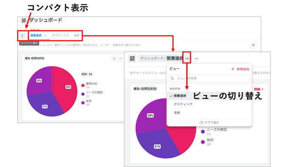Click the 42% pink pie slice

pos(66,87)
